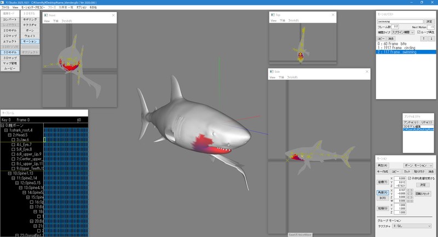Move selected motion up with the ↑ arrow
This screenshot has height=237, width=438.
[423, 39]
